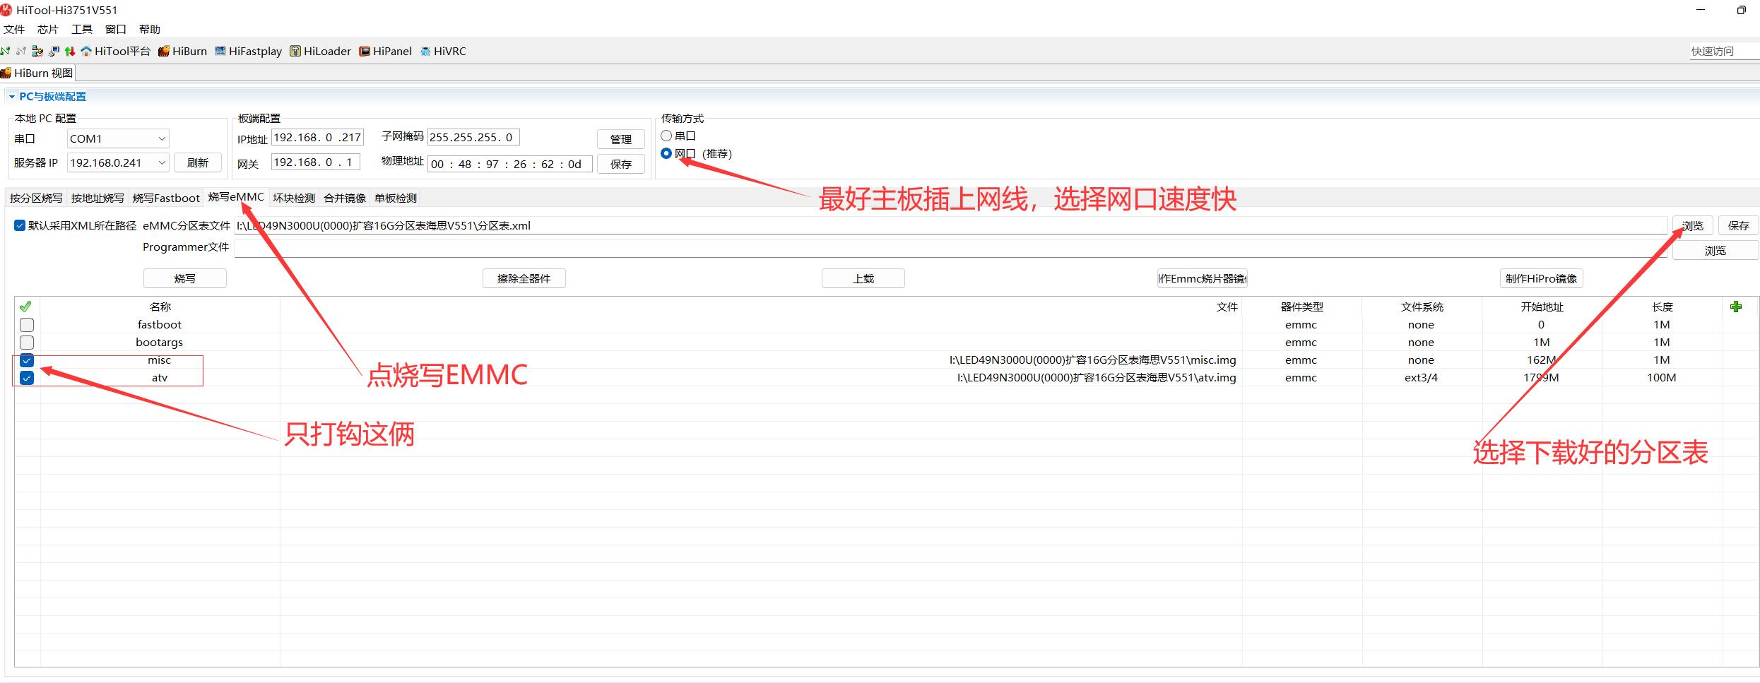The image size is (1760, 683).
Task: Launch HiLoader from the toolbar
Action: pyautogui.click(x=320, y=51)
